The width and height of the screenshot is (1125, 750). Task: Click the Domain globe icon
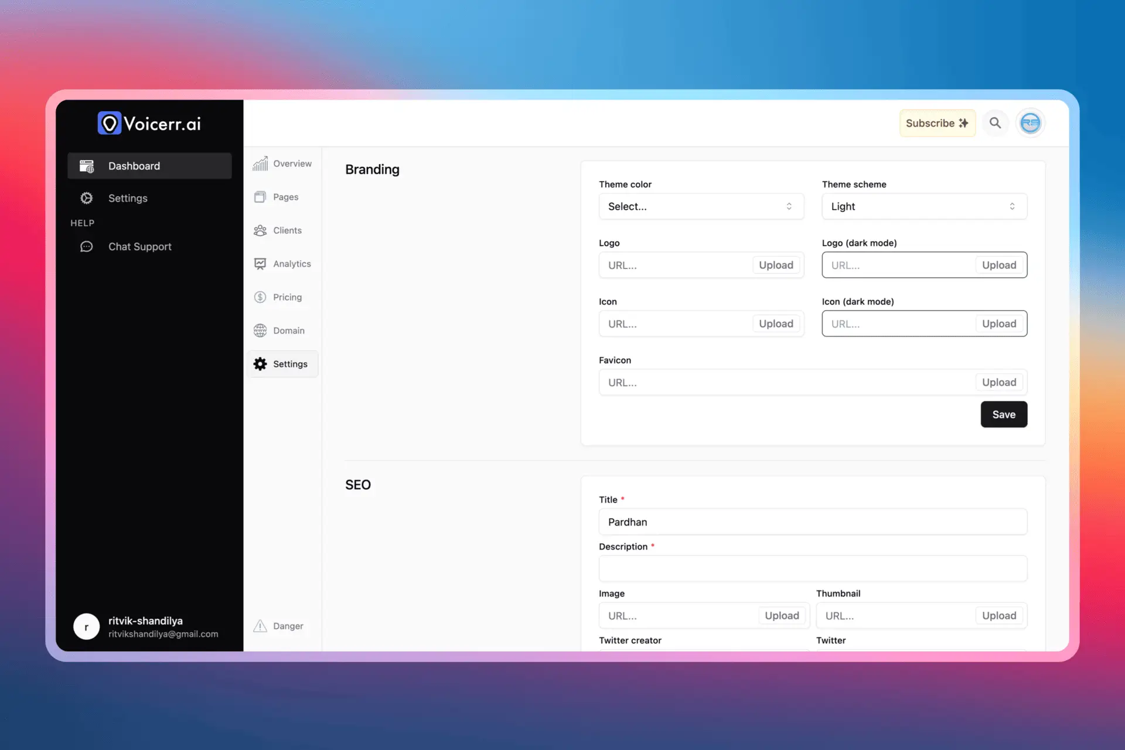coord(260,330)
